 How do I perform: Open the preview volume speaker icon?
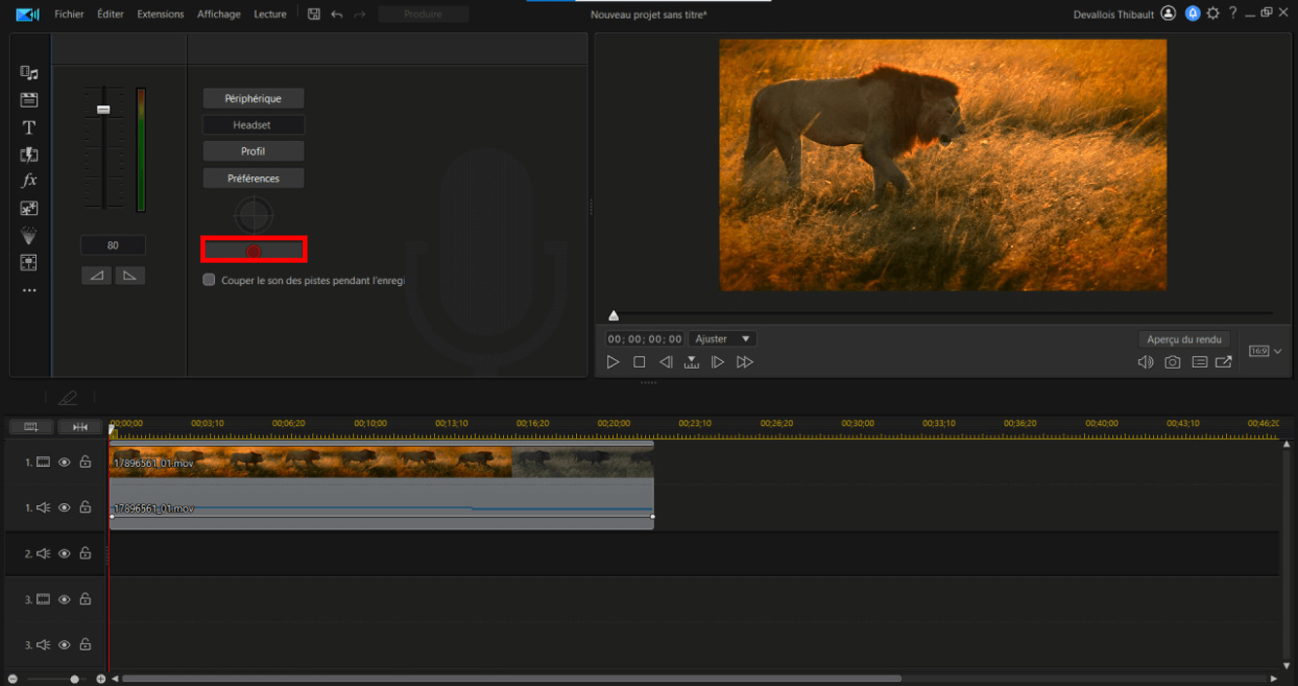(x=1145, y=362)
